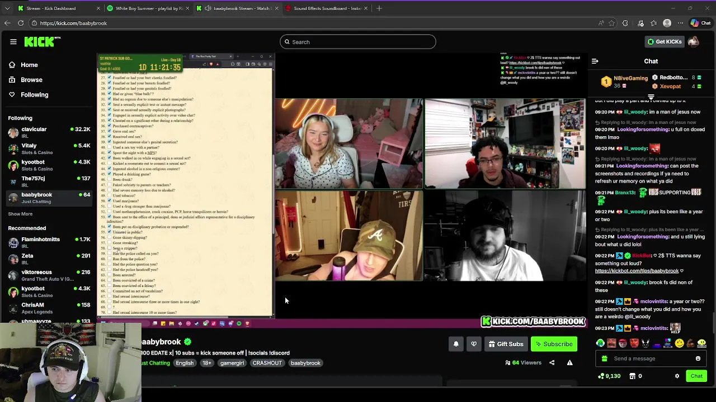Open Vitaly channel in Following list
Screen dimensions: 716x402
49,149
